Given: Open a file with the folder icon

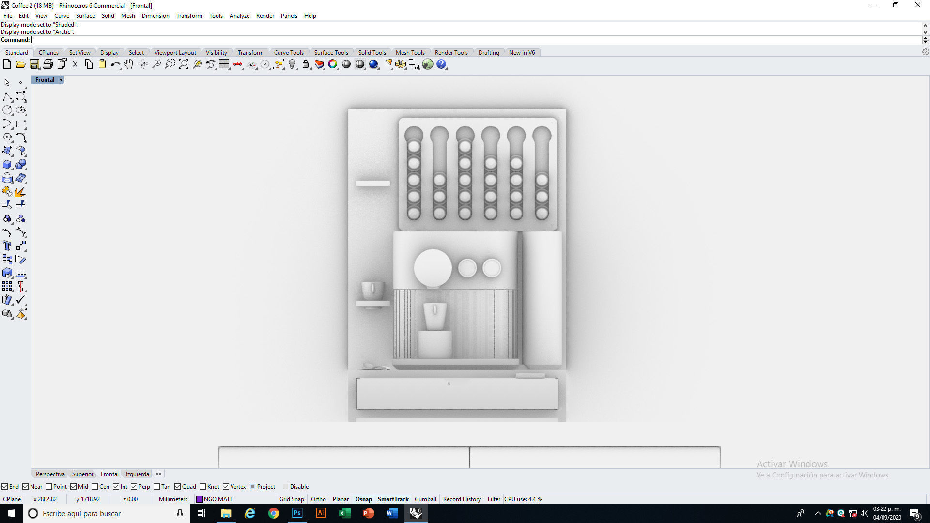Looking at the screenshot, I should tap(20, 64).
